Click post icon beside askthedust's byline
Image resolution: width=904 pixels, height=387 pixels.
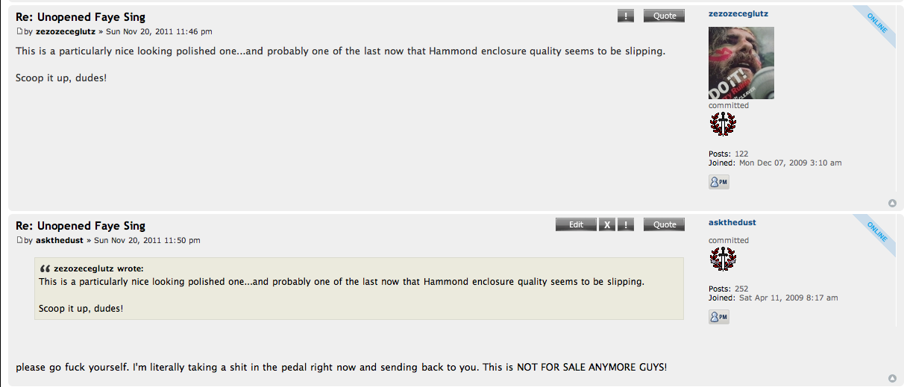[19, 241]
